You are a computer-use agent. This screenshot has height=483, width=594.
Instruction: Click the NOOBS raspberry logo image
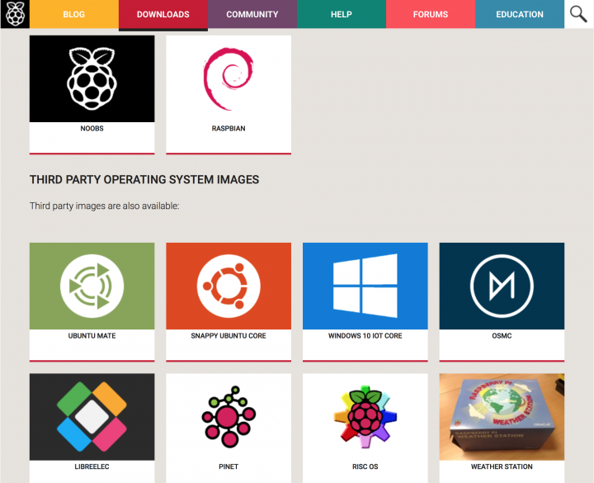(92, 79)
